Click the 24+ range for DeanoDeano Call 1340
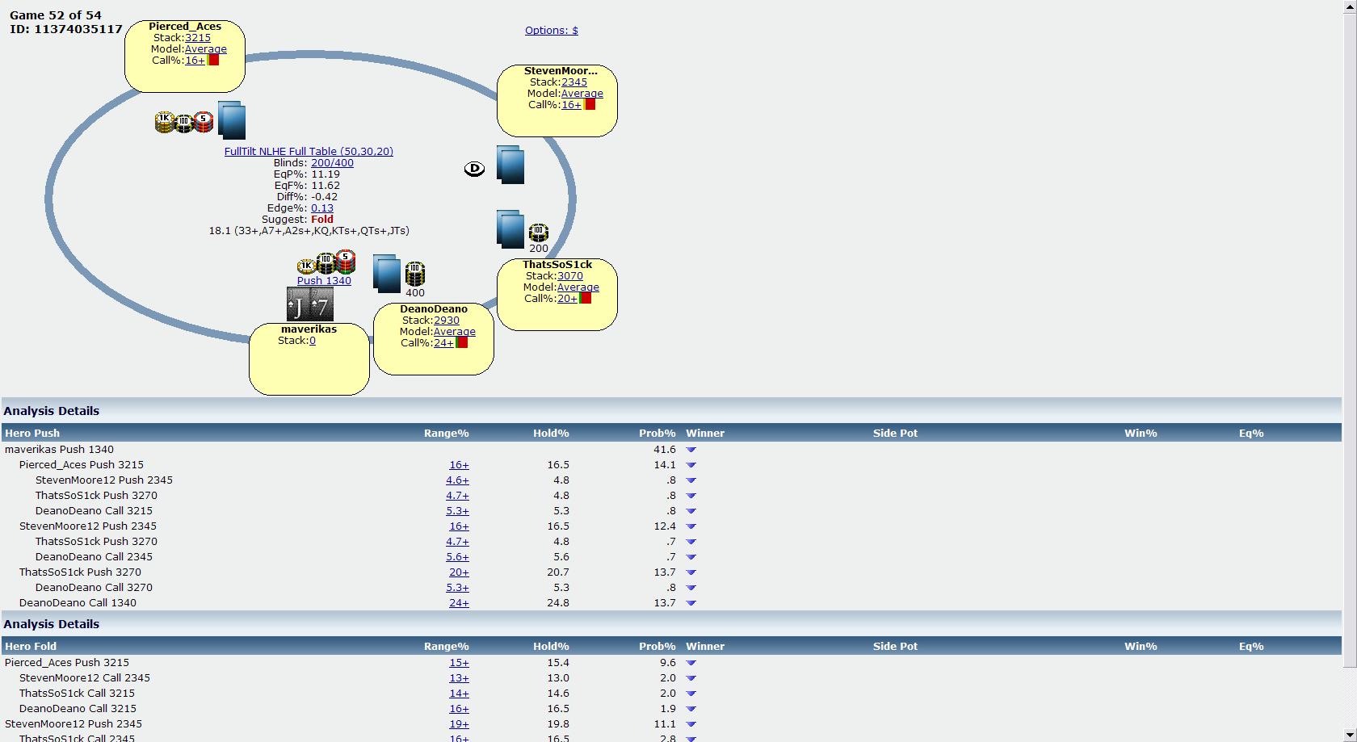The image size is (1357, 742). (x=459, y=603)
